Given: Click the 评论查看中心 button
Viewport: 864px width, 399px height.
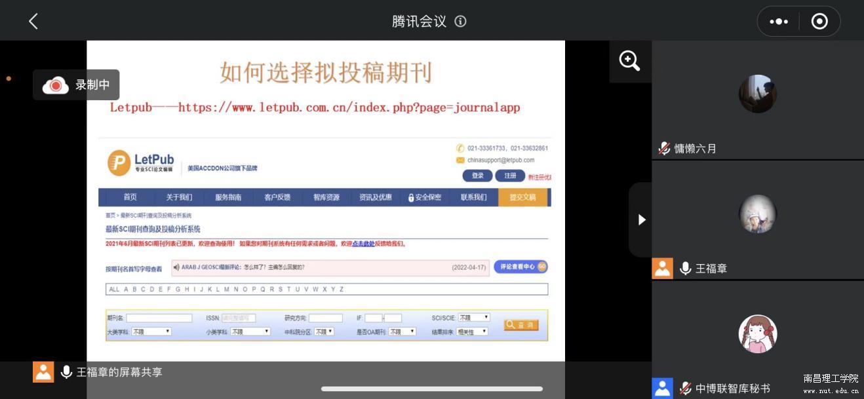Looking at the screenshot, I should pos(520,267).
